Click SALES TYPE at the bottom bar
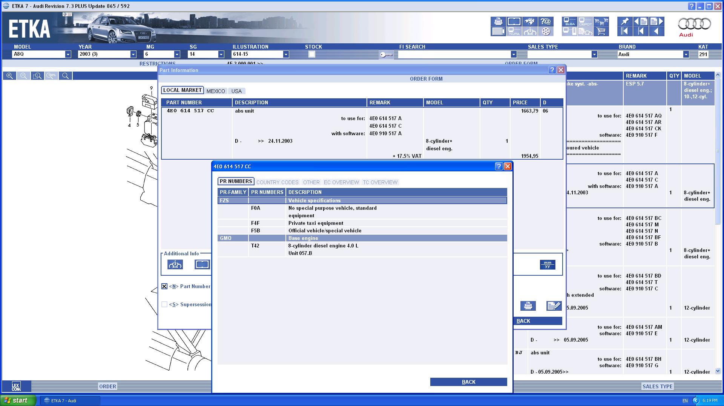The height and width of the screenshot is (406, 724). (658, 386)
